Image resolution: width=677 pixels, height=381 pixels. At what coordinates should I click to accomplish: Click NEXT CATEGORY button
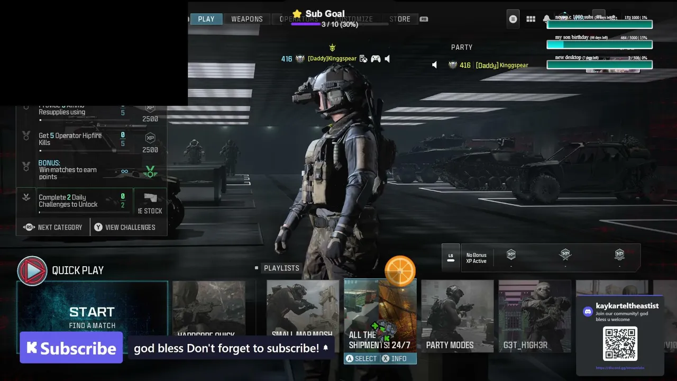pos(53,227)
